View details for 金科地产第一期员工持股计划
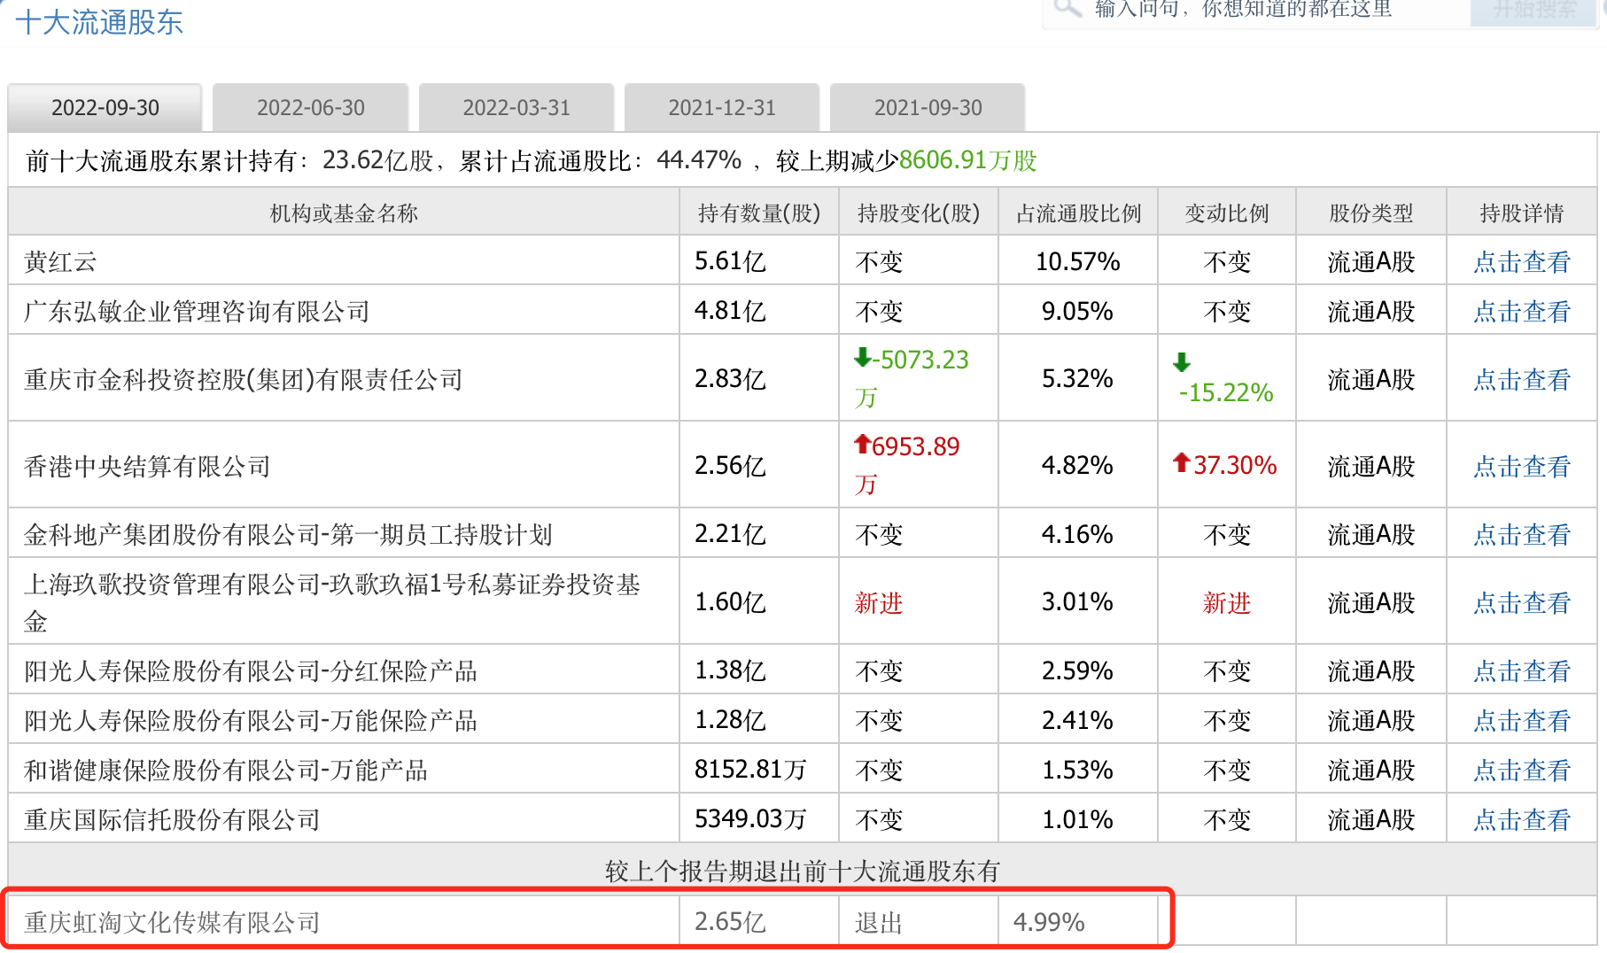This screenshot has height=953, width=1607. [1522, 534]
